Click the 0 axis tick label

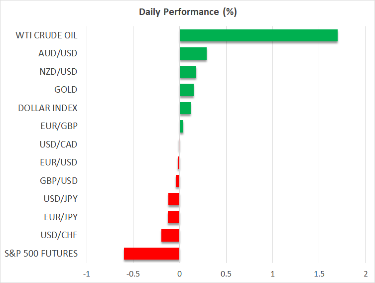click(179, 274)
